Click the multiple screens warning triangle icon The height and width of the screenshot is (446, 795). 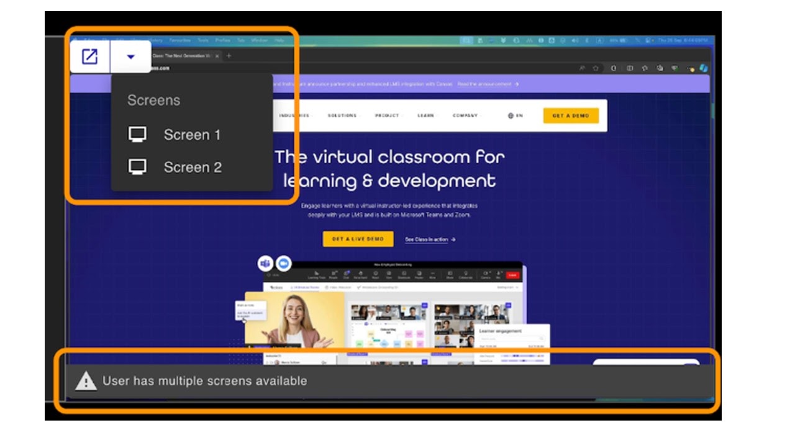86,381
